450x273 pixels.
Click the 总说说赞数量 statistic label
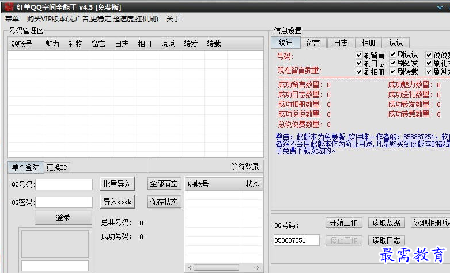point(299,125)
